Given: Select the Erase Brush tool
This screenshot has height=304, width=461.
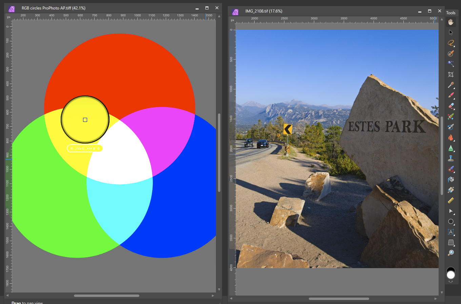Looking at the screenshot, I should (x=451, y=106).
